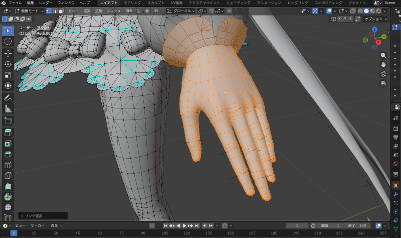The width and height of the screenshot is (401, 238).
Task: Click the end frame 終了 250 field
Action: pos(358,226)
